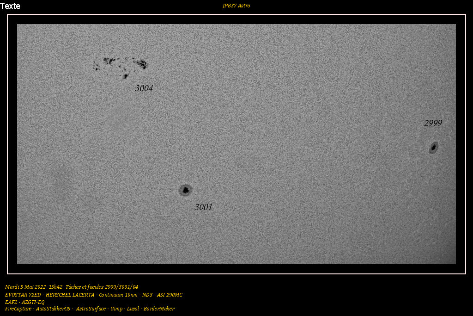This screenshot has height=316, width=473.
Task: Select the sunspot label 3004
Action: pos(144,88)
